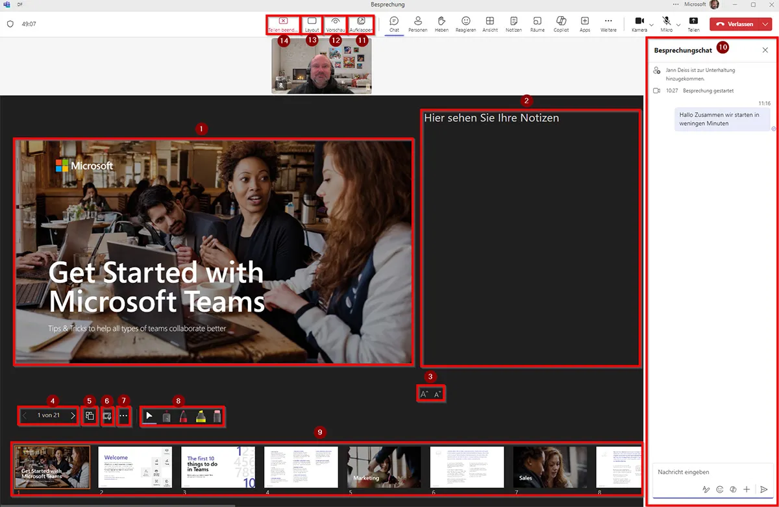The image size is (779, 507).
Task: Select the yellow highlighter tool
Action: pos(201,415)
